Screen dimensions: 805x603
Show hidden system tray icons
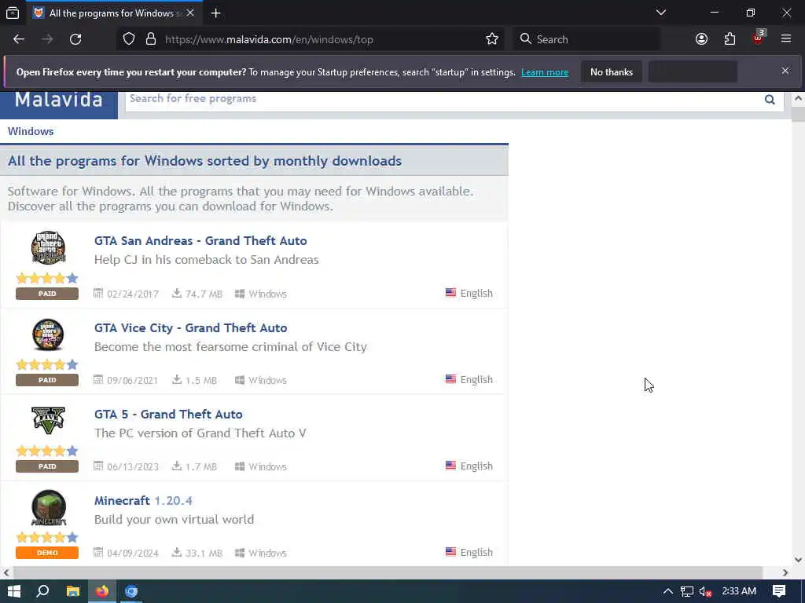[x=667, y=591]
